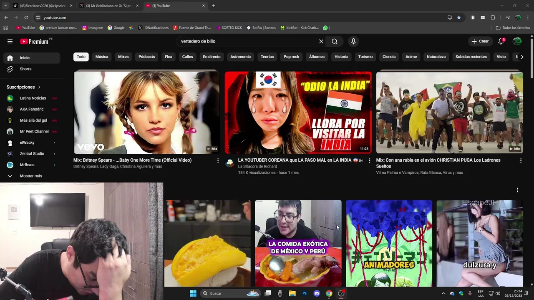Open the tab search dropdown arrow

(5, 6)
